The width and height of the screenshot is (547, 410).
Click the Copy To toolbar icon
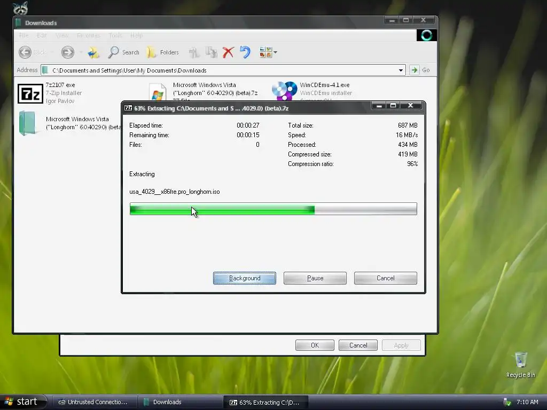coord(211,52)
